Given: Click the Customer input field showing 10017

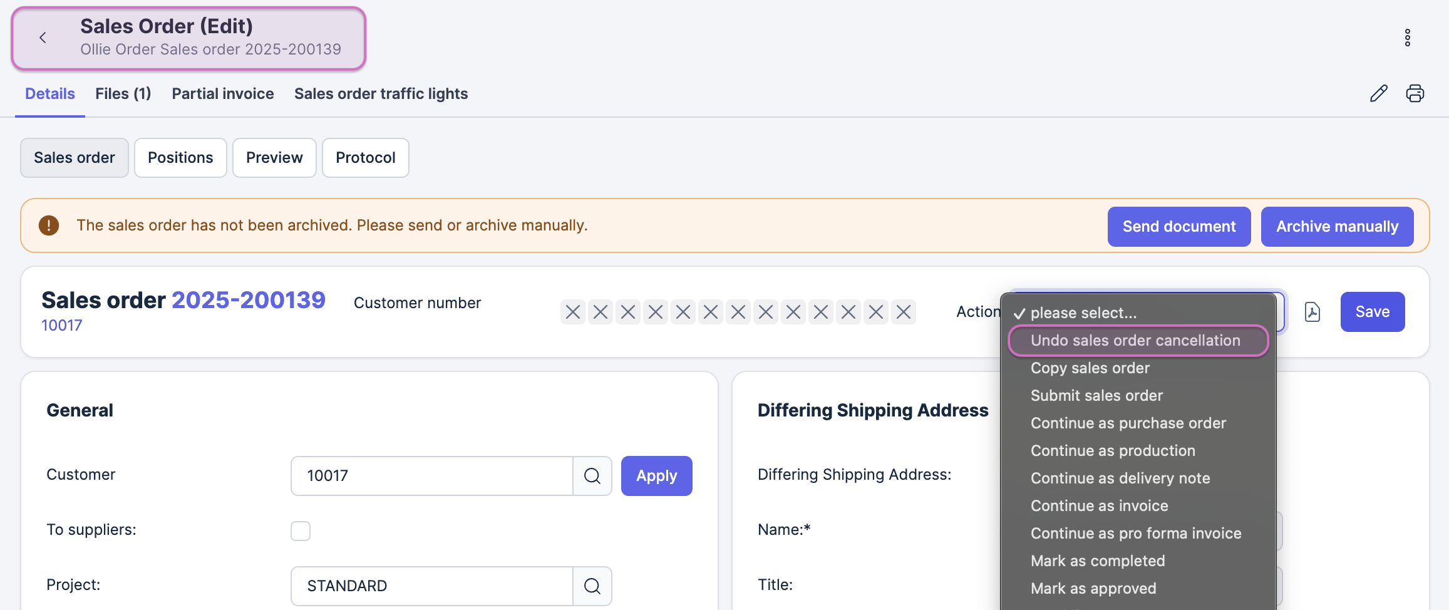Looking at the screenshot, I should click(x=432, y=476).
